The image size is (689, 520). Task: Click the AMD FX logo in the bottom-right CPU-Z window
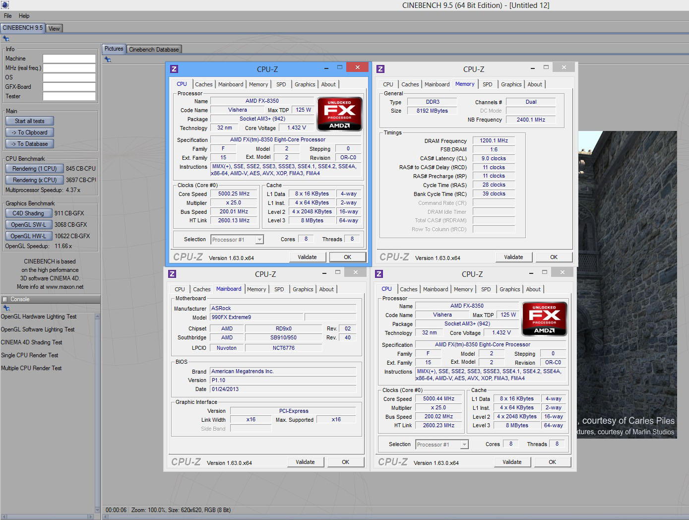(544, 319)
